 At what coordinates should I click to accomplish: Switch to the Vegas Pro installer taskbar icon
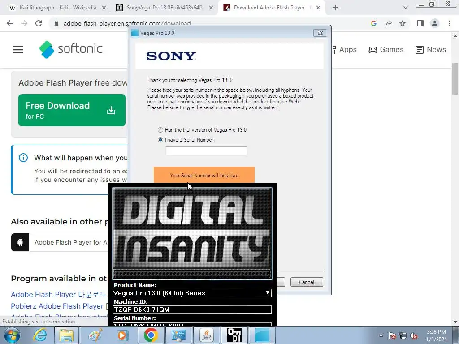tap(262, 335)
